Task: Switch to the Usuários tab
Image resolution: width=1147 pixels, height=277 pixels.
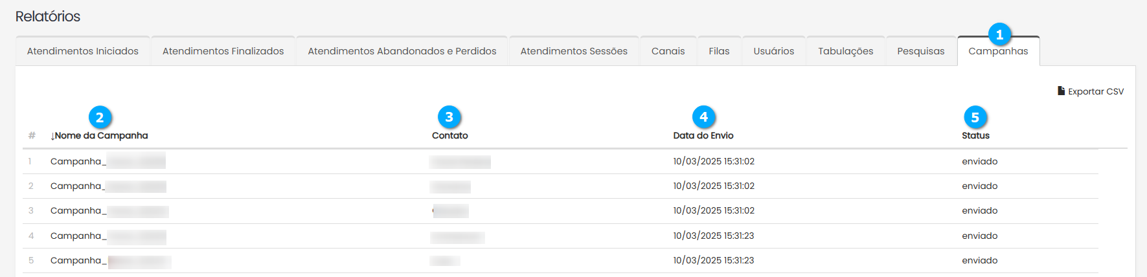Action: pos(773,51)
